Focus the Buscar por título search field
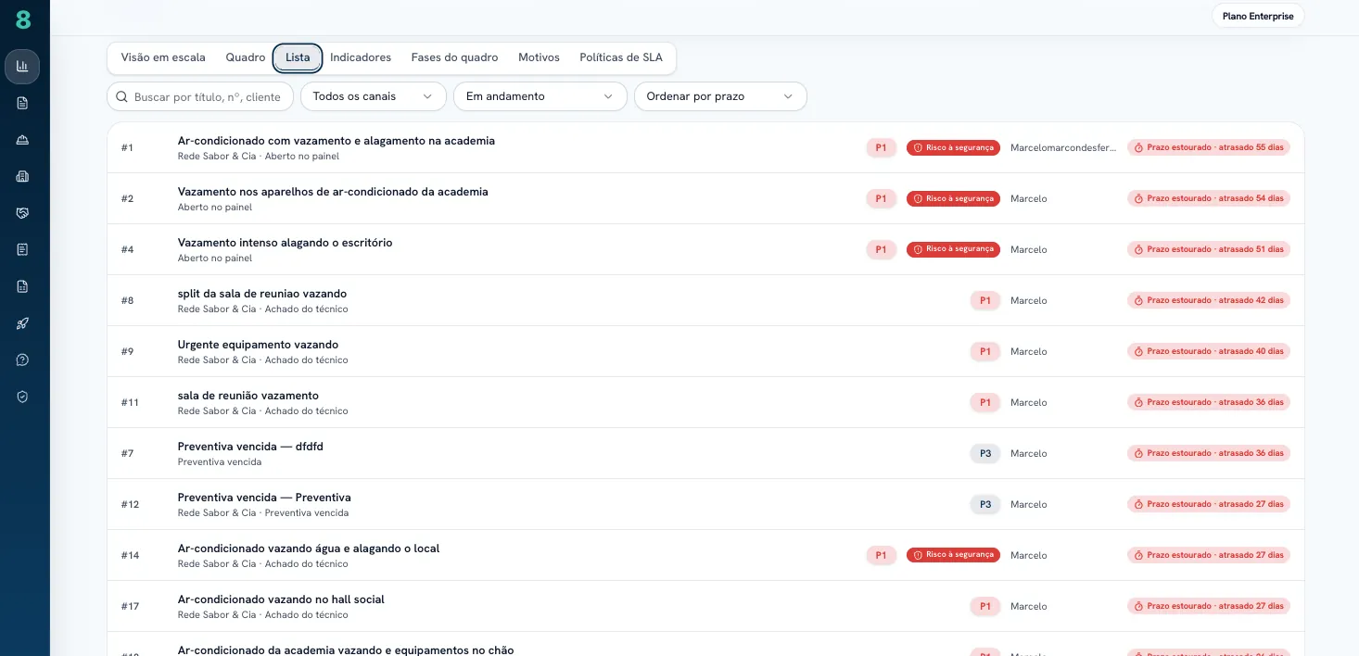 pyautogui.click(x=200, y=96)
